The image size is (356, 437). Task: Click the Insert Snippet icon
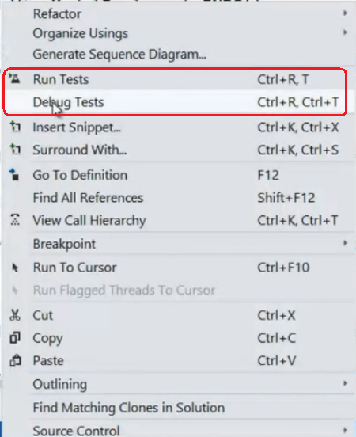pos(15,127)
